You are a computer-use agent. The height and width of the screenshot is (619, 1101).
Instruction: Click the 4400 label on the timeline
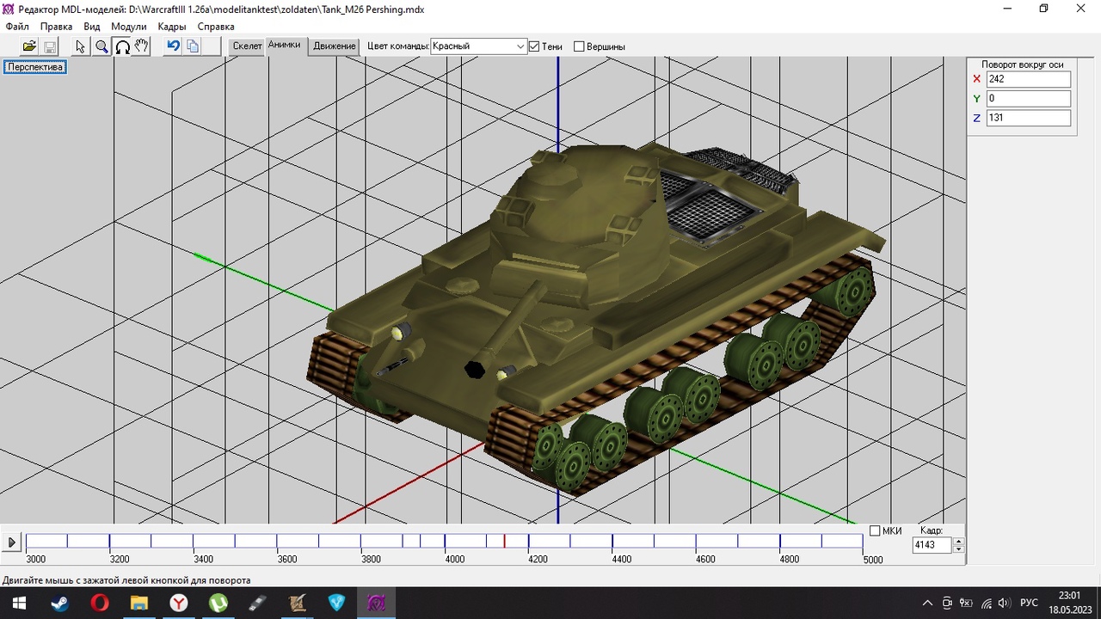pyautogui.click(x=621, y=559)
